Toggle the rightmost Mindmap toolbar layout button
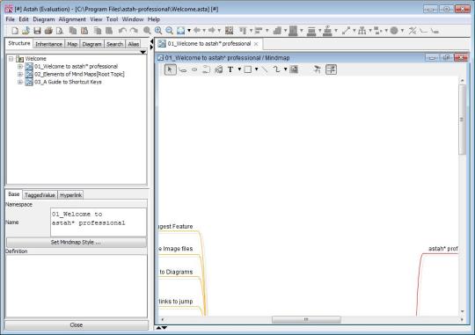This screenshot has height=335, width=475. pyautogui.click(x=331, y=69)
